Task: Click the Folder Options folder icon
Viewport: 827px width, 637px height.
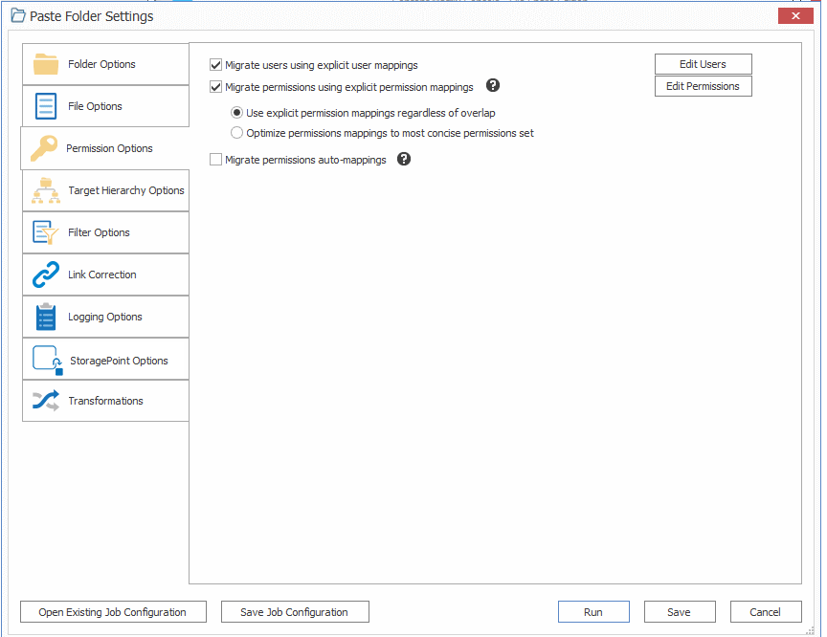Action: [45, 64]
